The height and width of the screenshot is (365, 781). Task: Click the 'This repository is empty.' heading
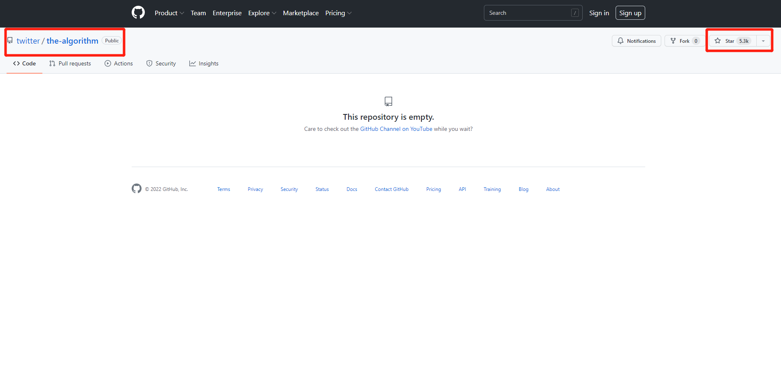click(388, 117)
